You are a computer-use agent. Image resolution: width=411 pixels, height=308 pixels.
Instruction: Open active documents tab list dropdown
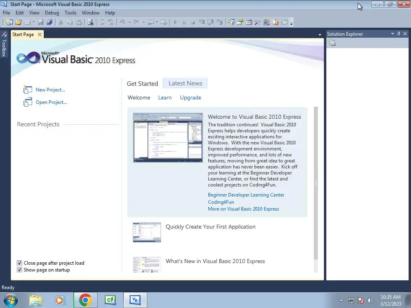tap(319, 34)
